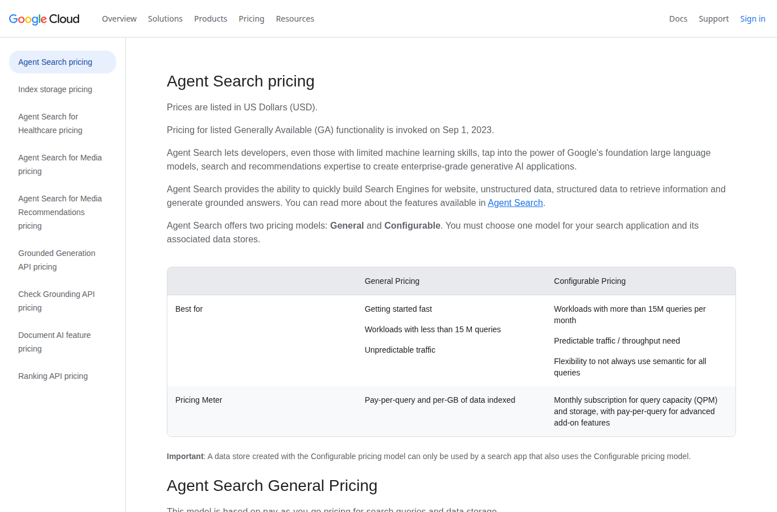Open Document AI feature pricing
Screen dimensions: 777x512
[54, 342]
